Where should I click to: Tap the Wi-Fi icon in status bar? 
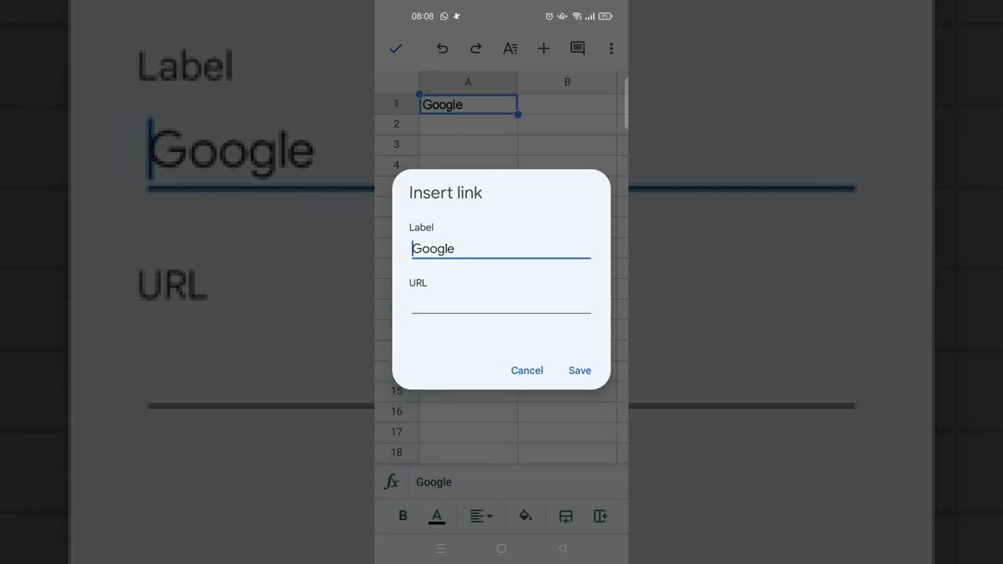[x=577, y=16]
